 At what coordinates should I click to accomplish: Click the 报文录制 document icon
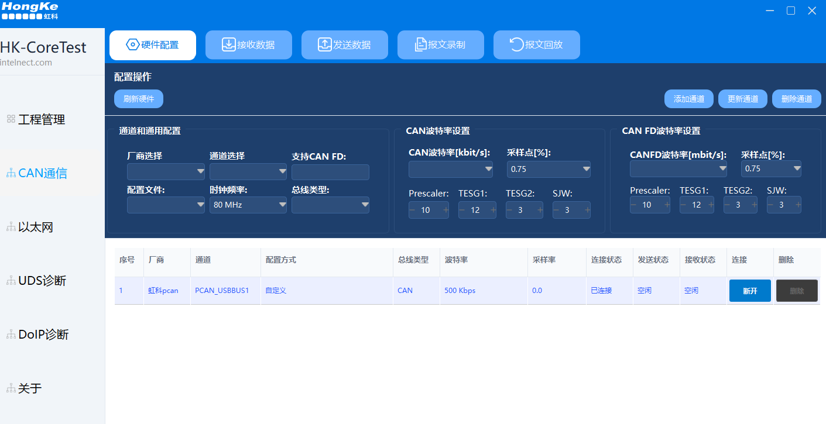pyautogui.click(x=420, y=45)
